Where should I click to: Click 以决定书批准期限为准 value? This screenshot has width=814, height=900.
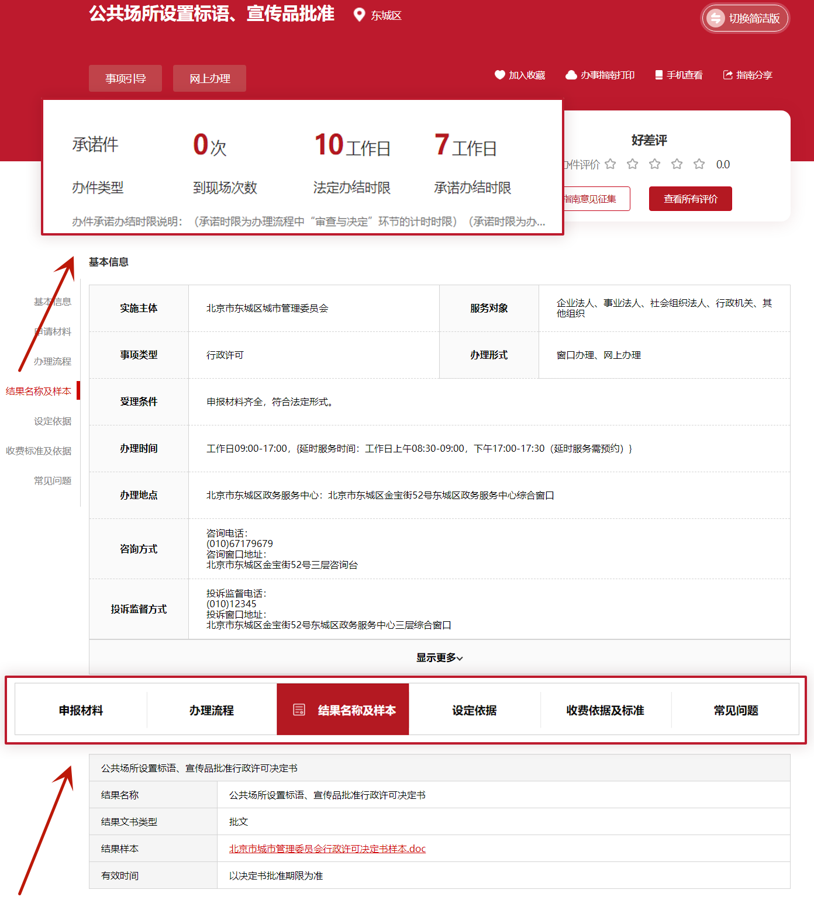(x=276, y=875)
